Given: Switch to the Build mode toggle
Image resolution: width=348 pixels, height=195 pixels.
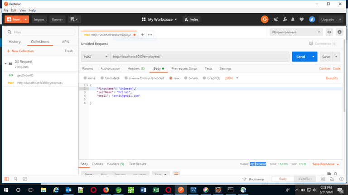Looking at the screenshot, I should (x=283, y=179).
